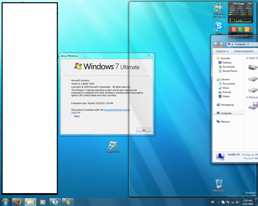Screen dimensions: 258x206
Task: Open the taskbar clock showing 2:50 AM
Action: click(248, 202)
